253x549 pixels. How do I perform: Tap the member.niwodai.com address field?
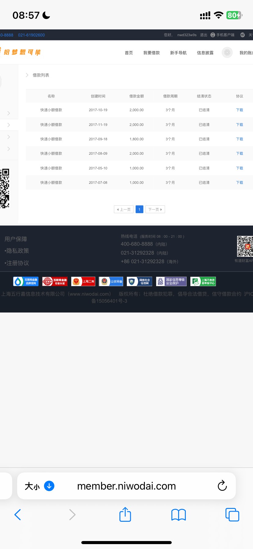pos(127,486)
